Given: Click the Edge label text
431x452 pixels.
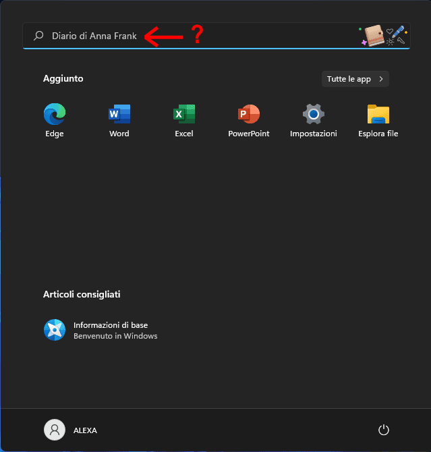Looking at the screenshot, I should click(55, 134).
